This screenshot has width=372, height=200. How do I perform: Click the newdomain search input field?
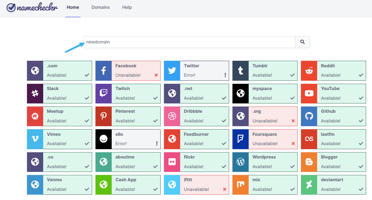pos(189,42)
